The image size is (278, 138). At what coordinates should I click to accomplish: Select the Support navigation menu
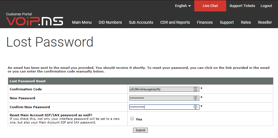(226, 22)
